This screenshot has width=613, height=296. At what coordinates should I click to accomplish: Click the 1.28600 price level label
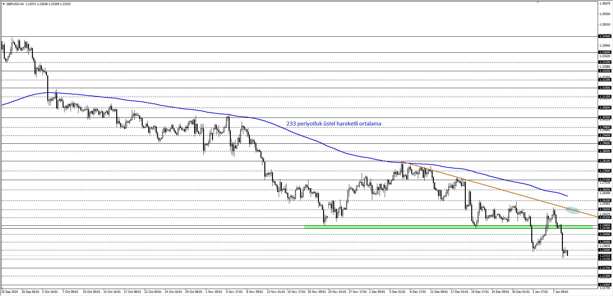pyautogui.click(x=605, y=151)
